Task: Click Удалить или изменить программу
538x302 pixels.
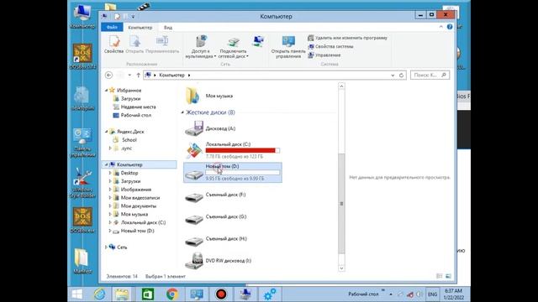Action: point(347,38)
